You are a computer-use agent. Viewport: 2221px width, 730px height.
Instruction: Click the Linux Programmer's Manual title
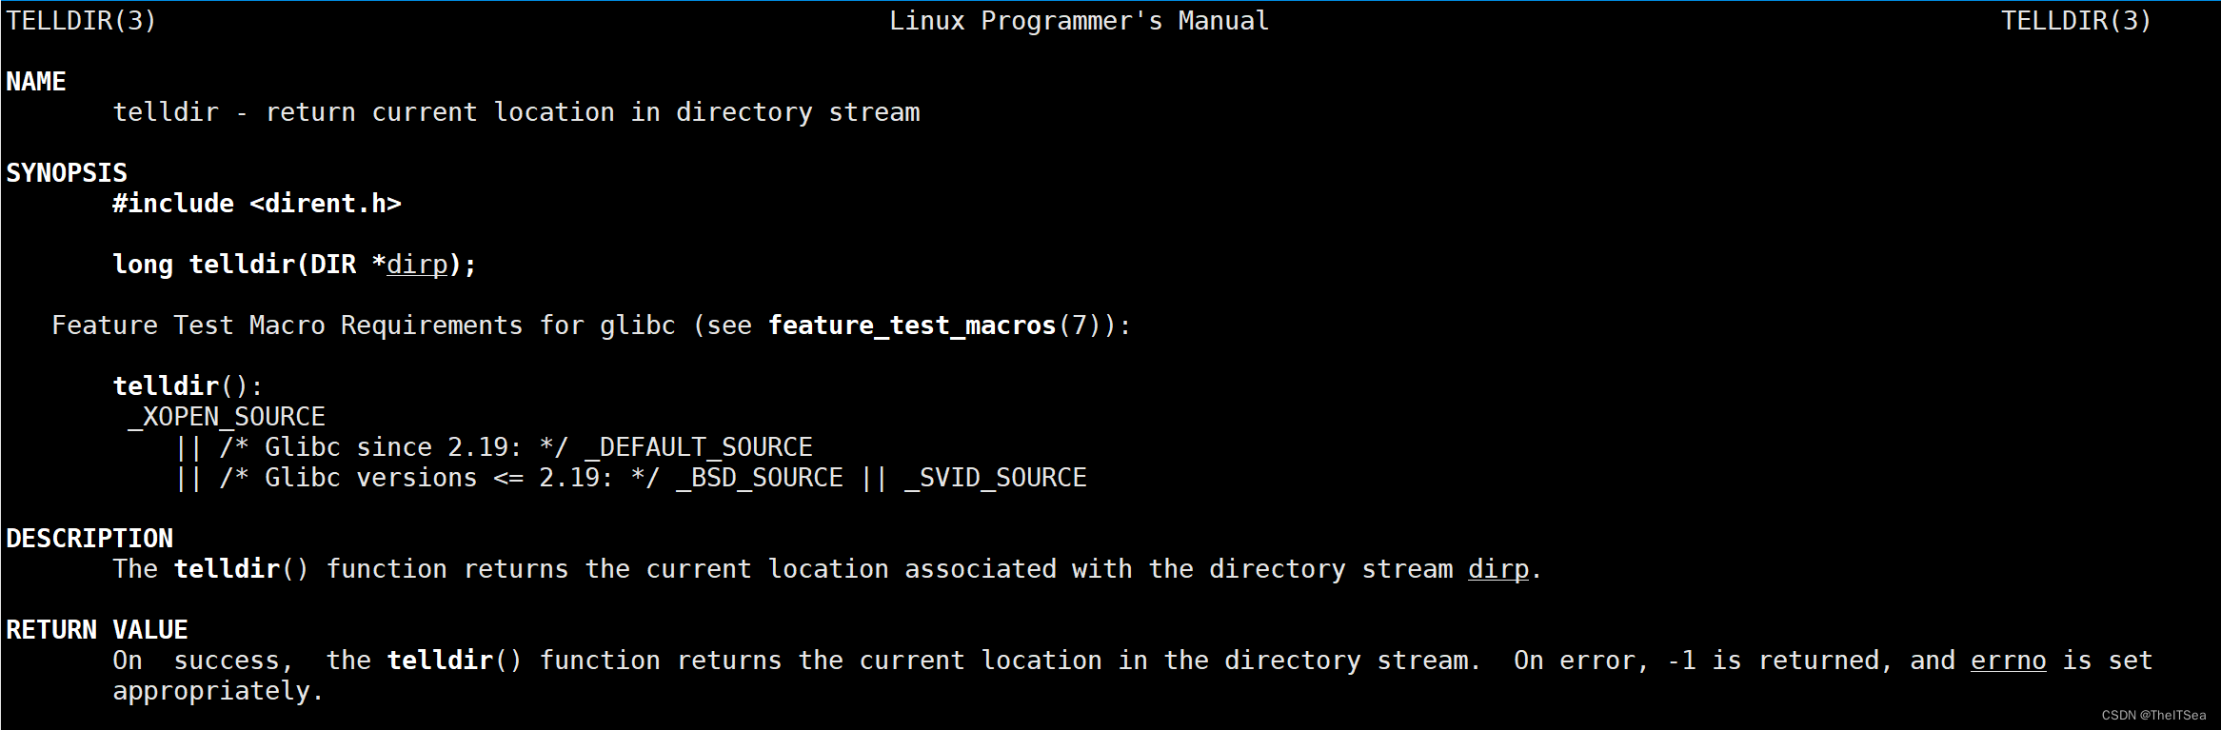pos(1079,21)
